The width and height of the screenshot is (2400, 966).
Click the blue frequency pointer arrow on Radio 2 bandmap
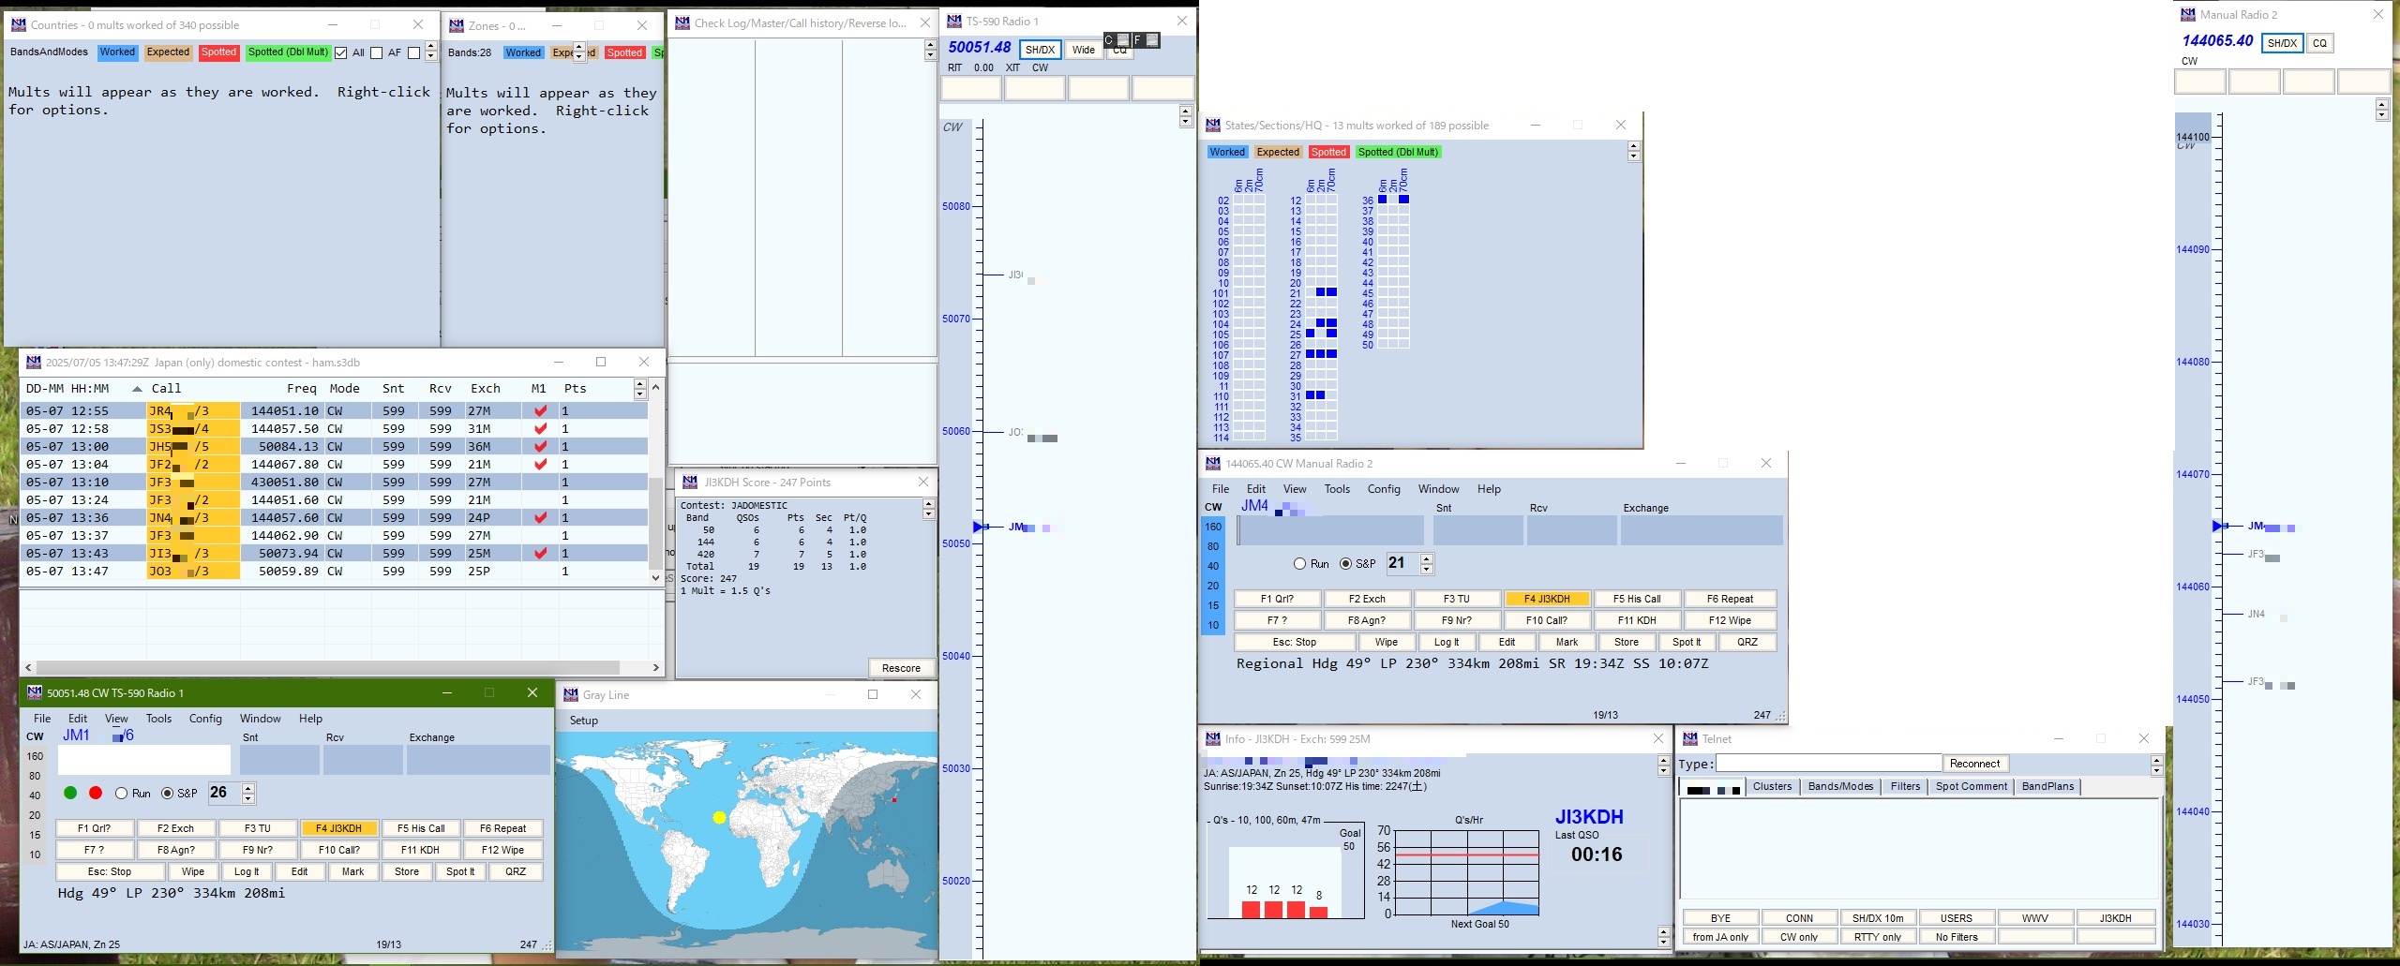click(x=2219, y=526)
